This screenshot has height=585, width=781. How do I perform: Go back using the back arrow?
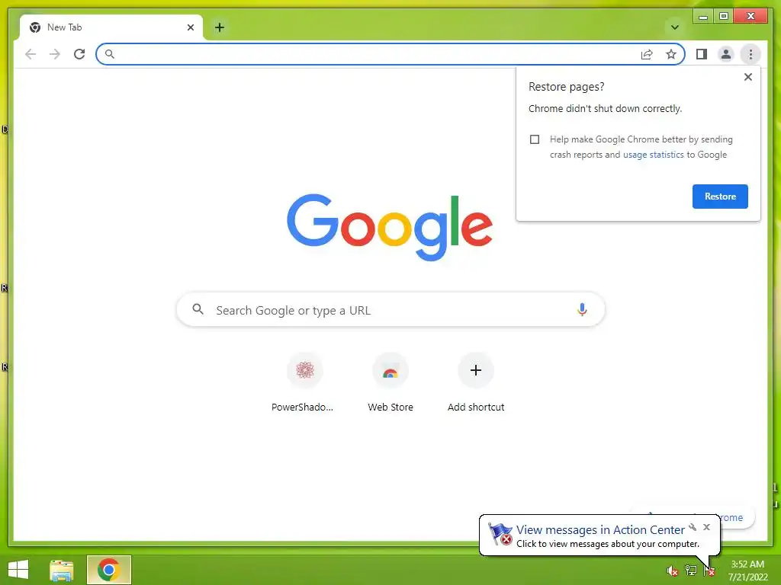31,54
